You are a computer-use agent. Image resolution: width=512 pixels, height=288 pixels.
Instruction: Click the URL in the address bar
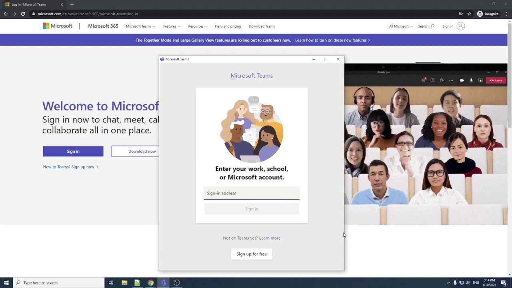click(x=88, y=14)
